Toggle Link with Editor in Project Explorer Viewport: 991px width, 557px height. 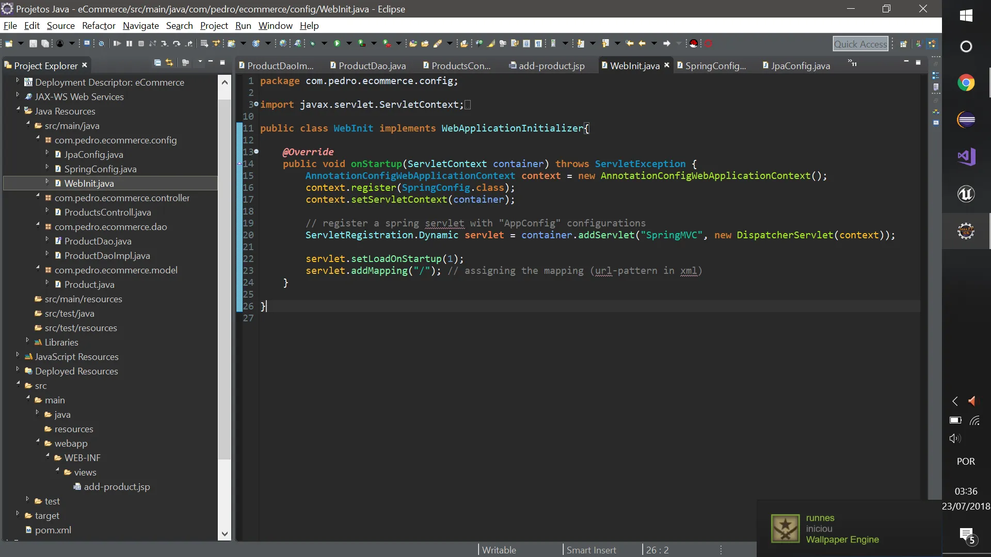(169, 63)
